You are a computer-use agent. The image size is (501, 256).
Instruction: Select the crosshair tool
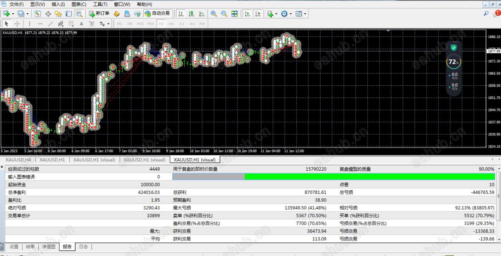pos(17,23)
